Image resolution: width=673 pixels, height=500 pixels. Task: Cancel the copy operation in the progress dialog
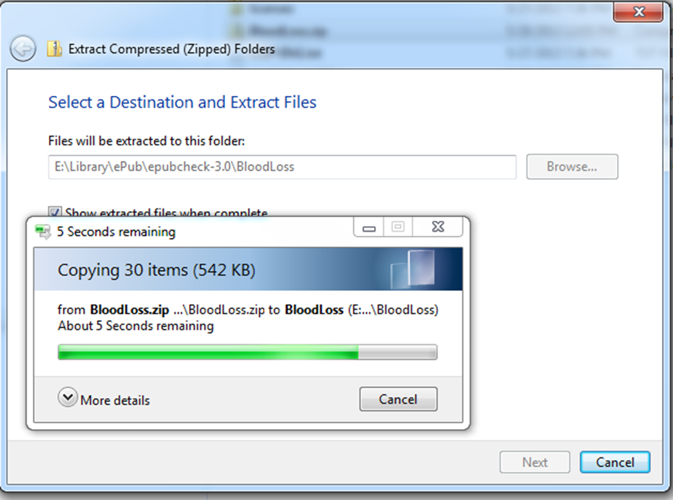(x=398, y=399)
